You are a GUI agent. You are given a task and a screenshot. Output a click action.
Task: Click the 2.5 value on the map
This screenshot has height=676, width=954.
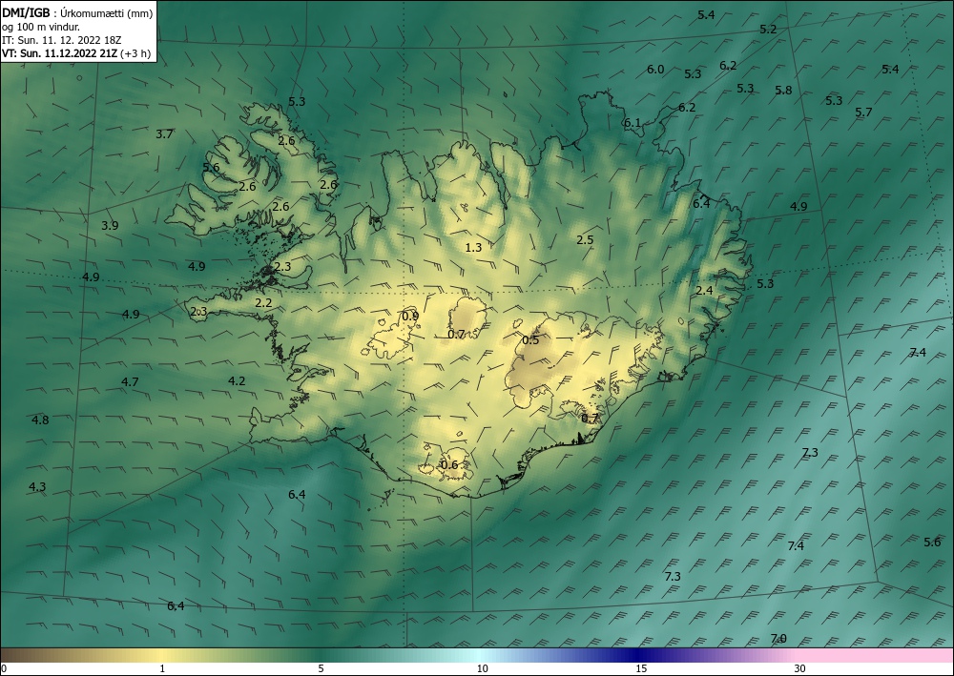coord(585,240)
